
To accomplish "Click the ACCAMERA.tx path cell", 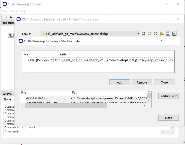I will [109, 98].
